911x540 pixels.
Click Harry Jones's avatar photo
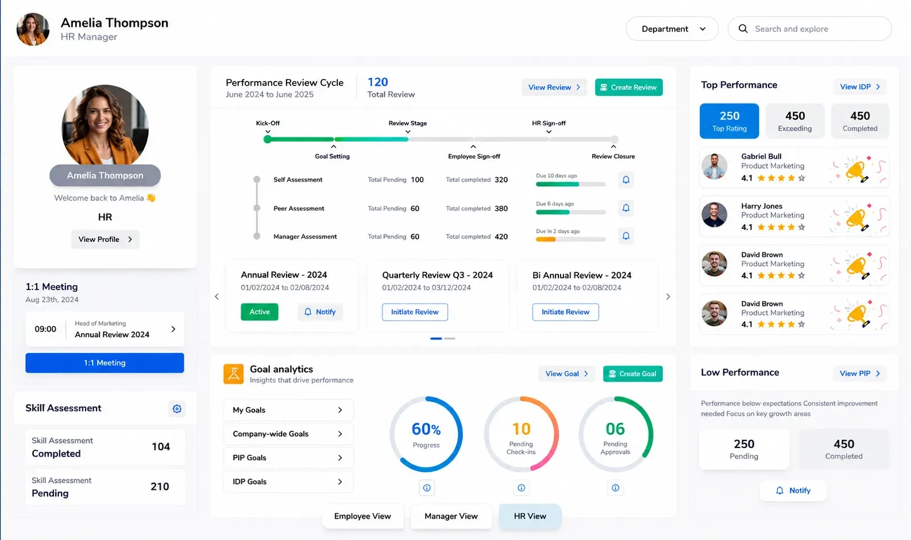point(715,215)
